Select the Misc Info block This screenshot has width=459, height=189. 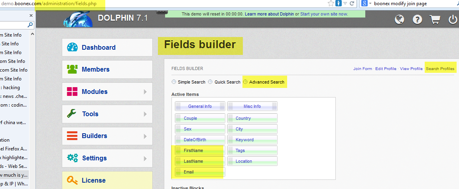coord(252,106)
